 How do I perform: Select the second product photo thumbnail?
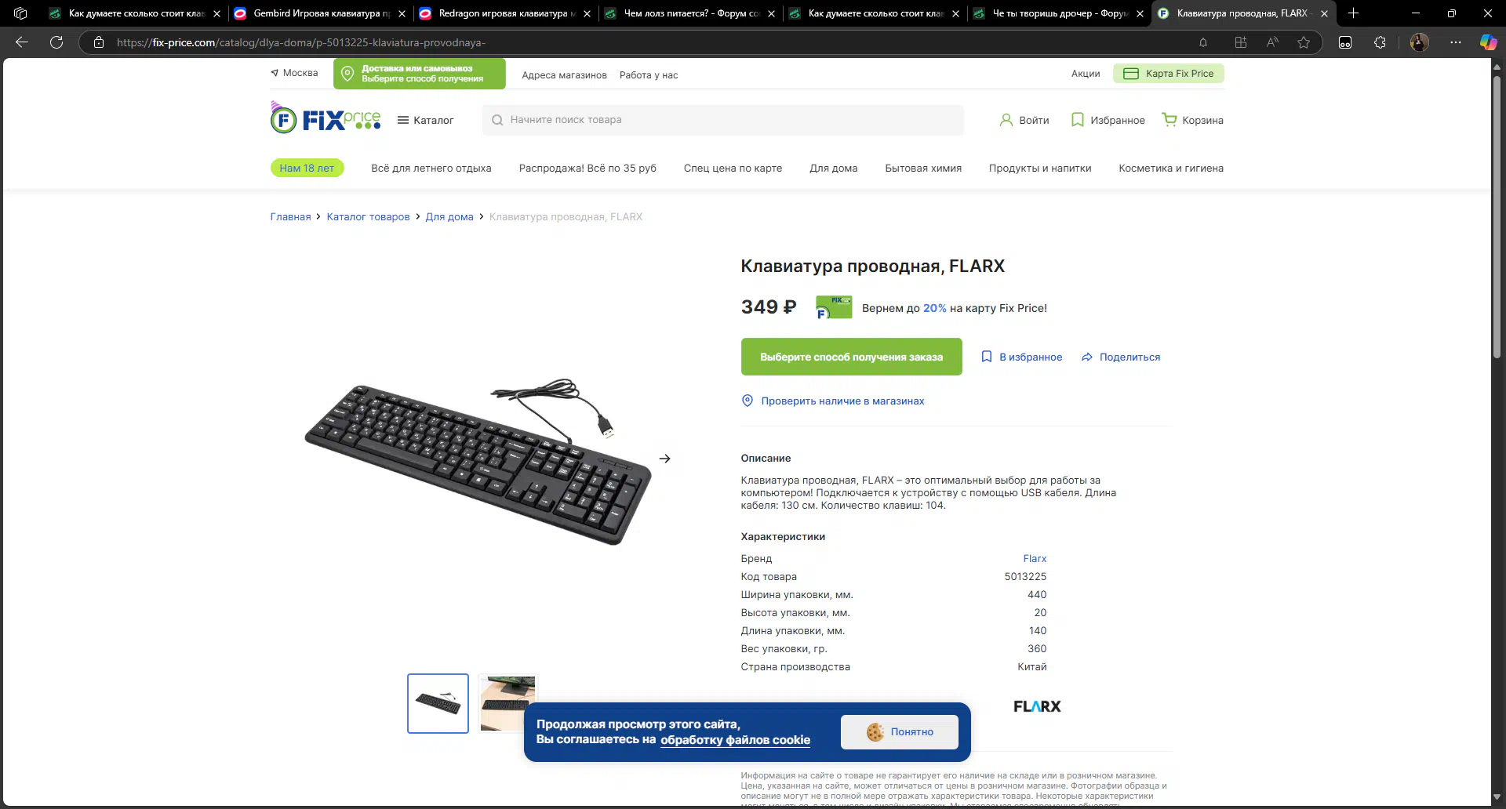[507, 703]
